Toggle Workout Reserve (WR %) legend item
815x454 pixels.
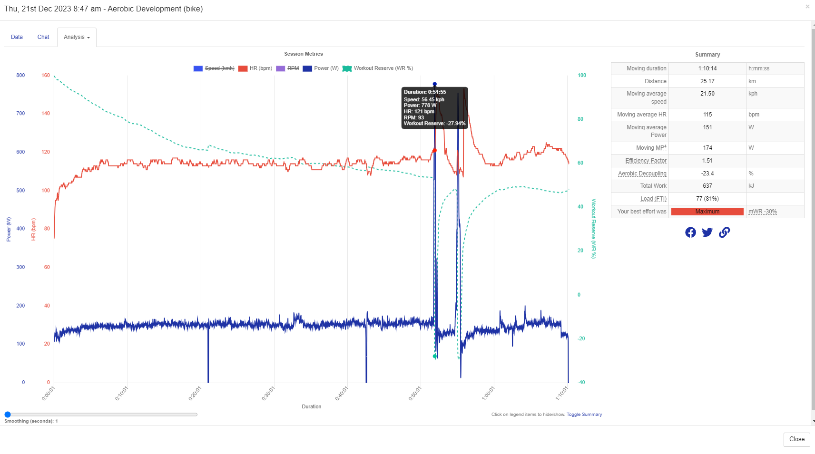378,68
